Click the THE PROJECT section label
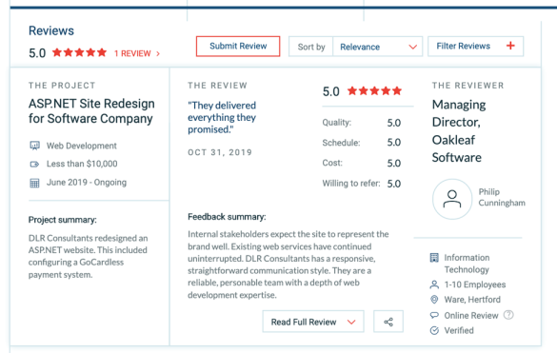The height and width of the screenshot is (353, 557). pos(62,86)
